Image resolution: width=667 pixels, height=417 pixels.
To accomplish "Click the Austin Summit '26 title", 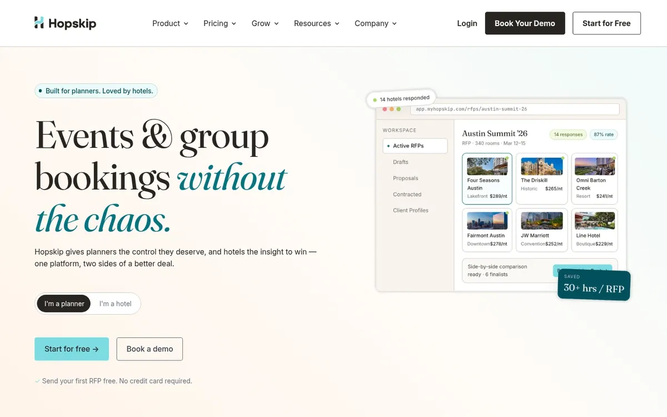I will pos(495,133).
